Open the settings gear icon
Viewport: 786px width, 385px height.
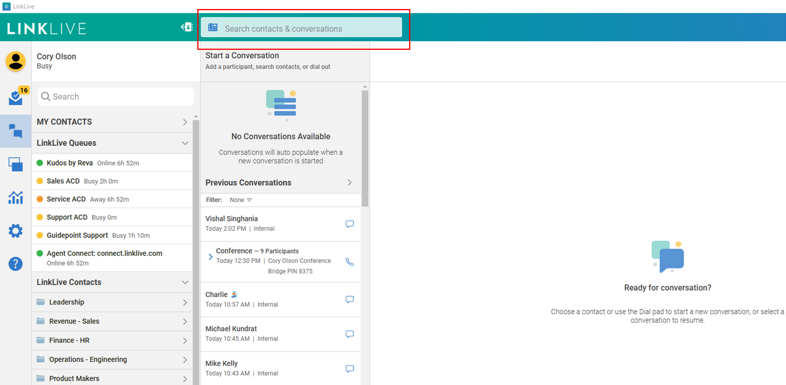[x=16, y=231]
